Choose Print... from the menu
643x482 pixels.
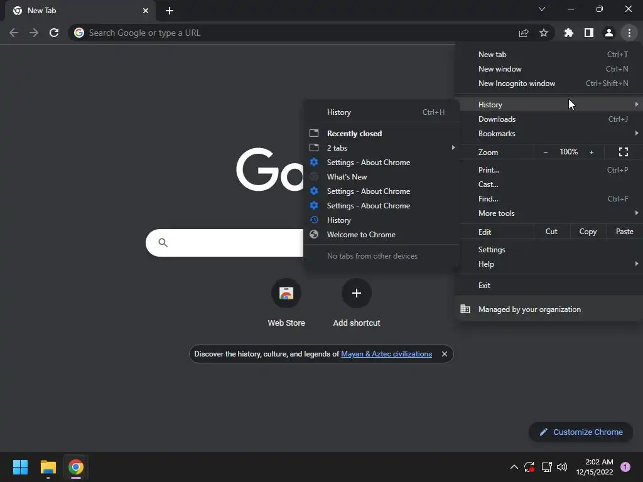(549, 169)
